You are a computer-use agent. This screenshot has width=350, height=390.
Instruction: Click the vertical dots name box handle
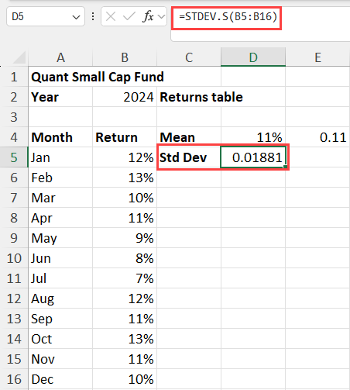tap(93, 17)
